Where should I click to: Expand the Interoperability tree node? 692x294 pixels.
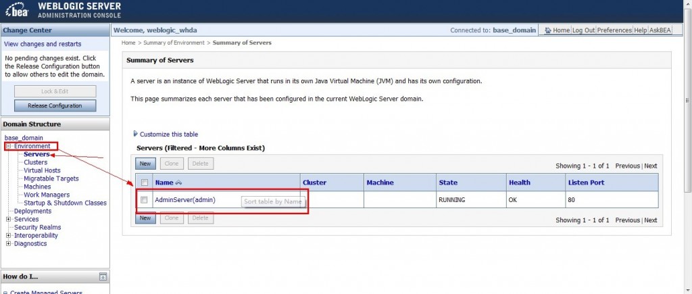coord(8,235)
